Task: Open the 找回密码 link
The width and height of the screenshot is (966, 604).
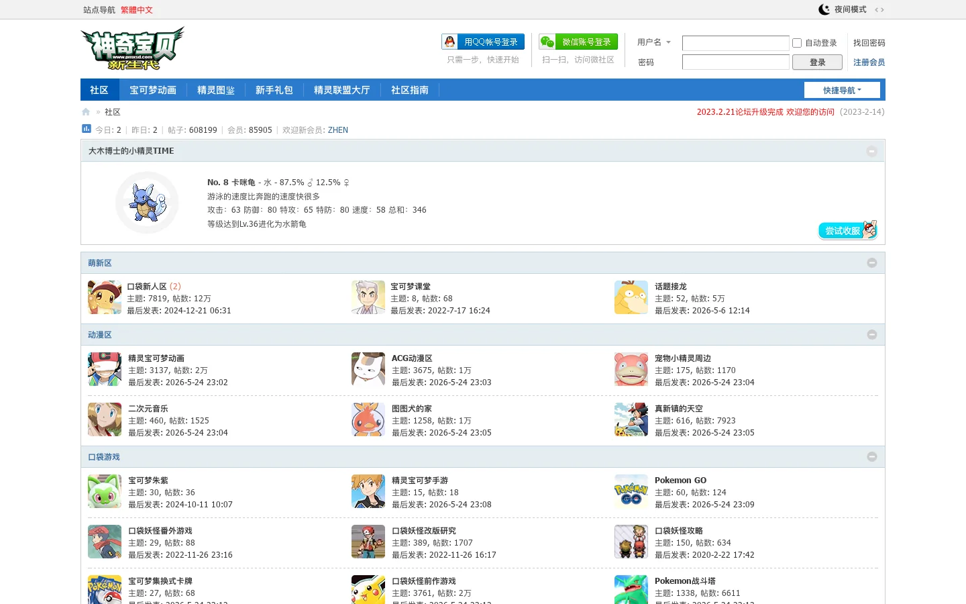Action: click(x=869, y=43)
